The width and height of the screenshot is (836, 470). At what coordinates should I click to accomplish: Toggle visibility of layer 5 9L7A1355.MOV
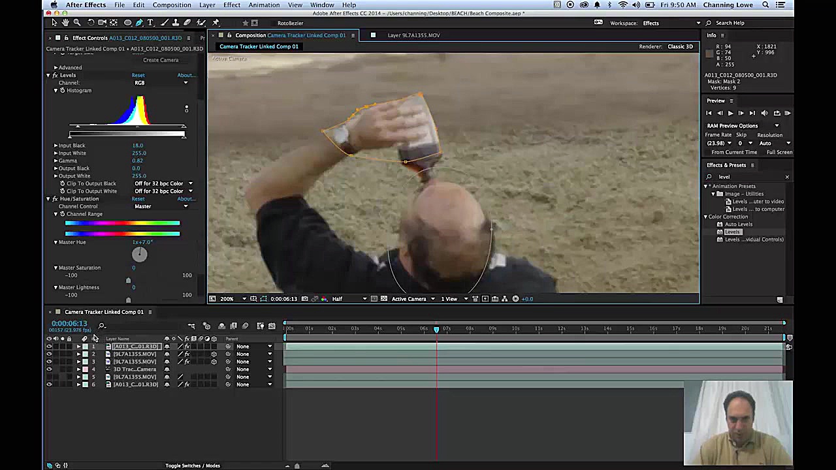point(49,377)
